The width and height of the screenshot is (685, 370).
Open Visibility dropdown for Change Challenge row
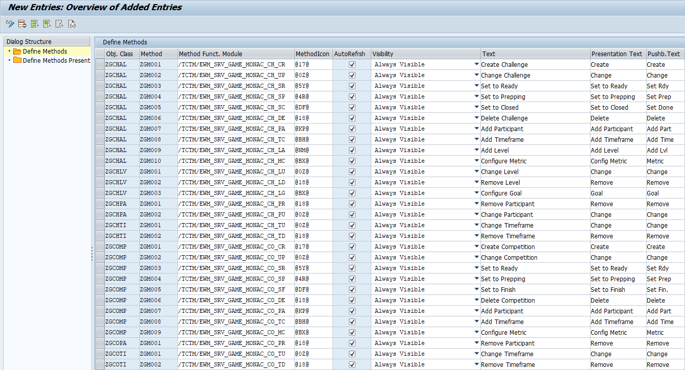click(x=476, y=75)
